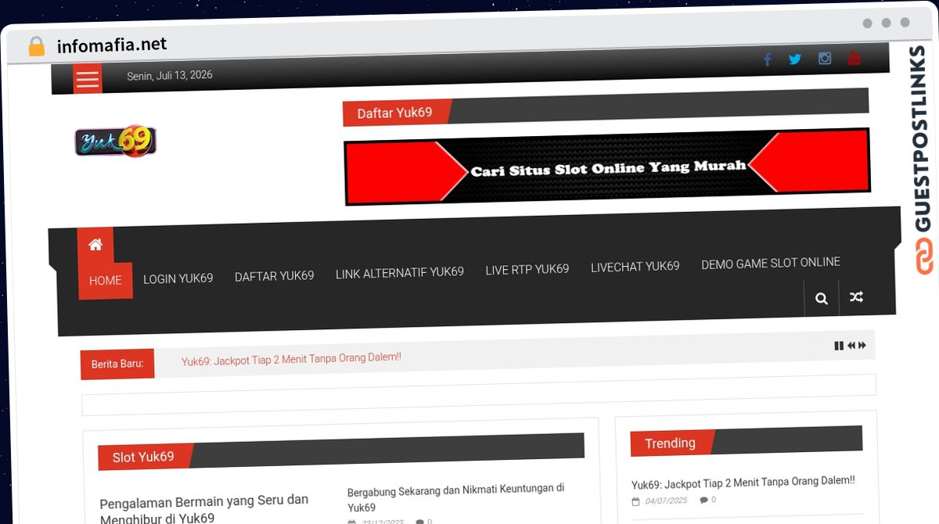This screenshot has height=524, width=939.
Task: Open the search magnifier icon
Action: click(821, 298)
